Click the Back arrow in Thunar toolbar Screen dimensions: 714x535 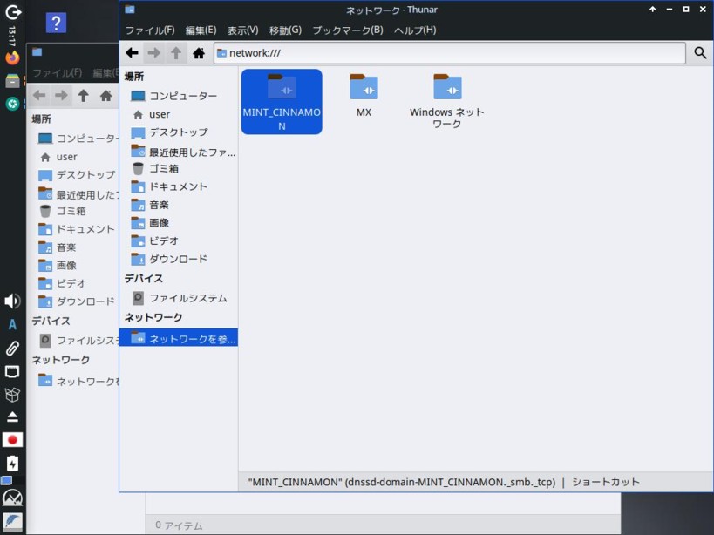132,53
